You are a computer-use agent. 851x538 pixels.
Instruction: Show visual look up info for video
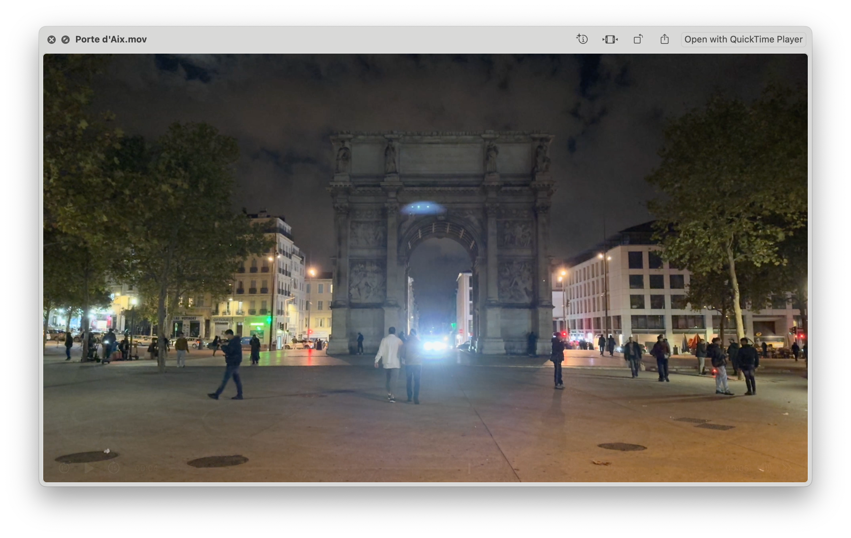[x=582, y=39]
